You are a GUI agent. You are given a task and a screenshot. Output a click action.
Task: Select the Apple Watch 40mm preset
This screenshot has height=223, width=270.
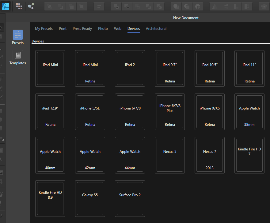(x=50, y=155)
